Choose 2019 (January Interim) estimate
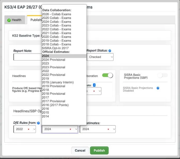 click(64, 82)
